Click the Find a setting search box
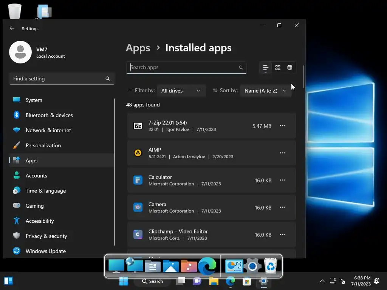 (x=62, y=79)
